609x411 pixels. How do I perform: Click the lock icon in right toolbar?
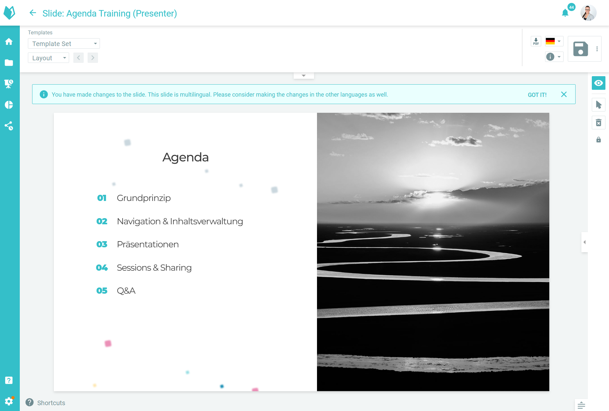click(599, 140)
